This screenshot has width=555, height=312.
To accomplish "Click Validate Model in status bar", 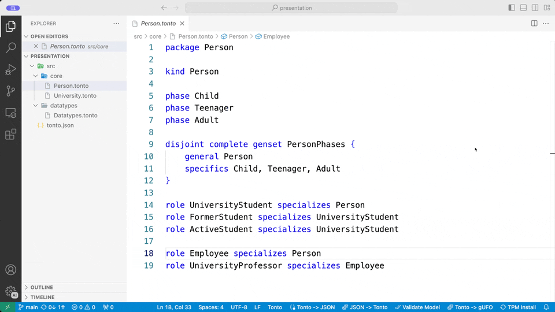I will click(x=417, y=307).
